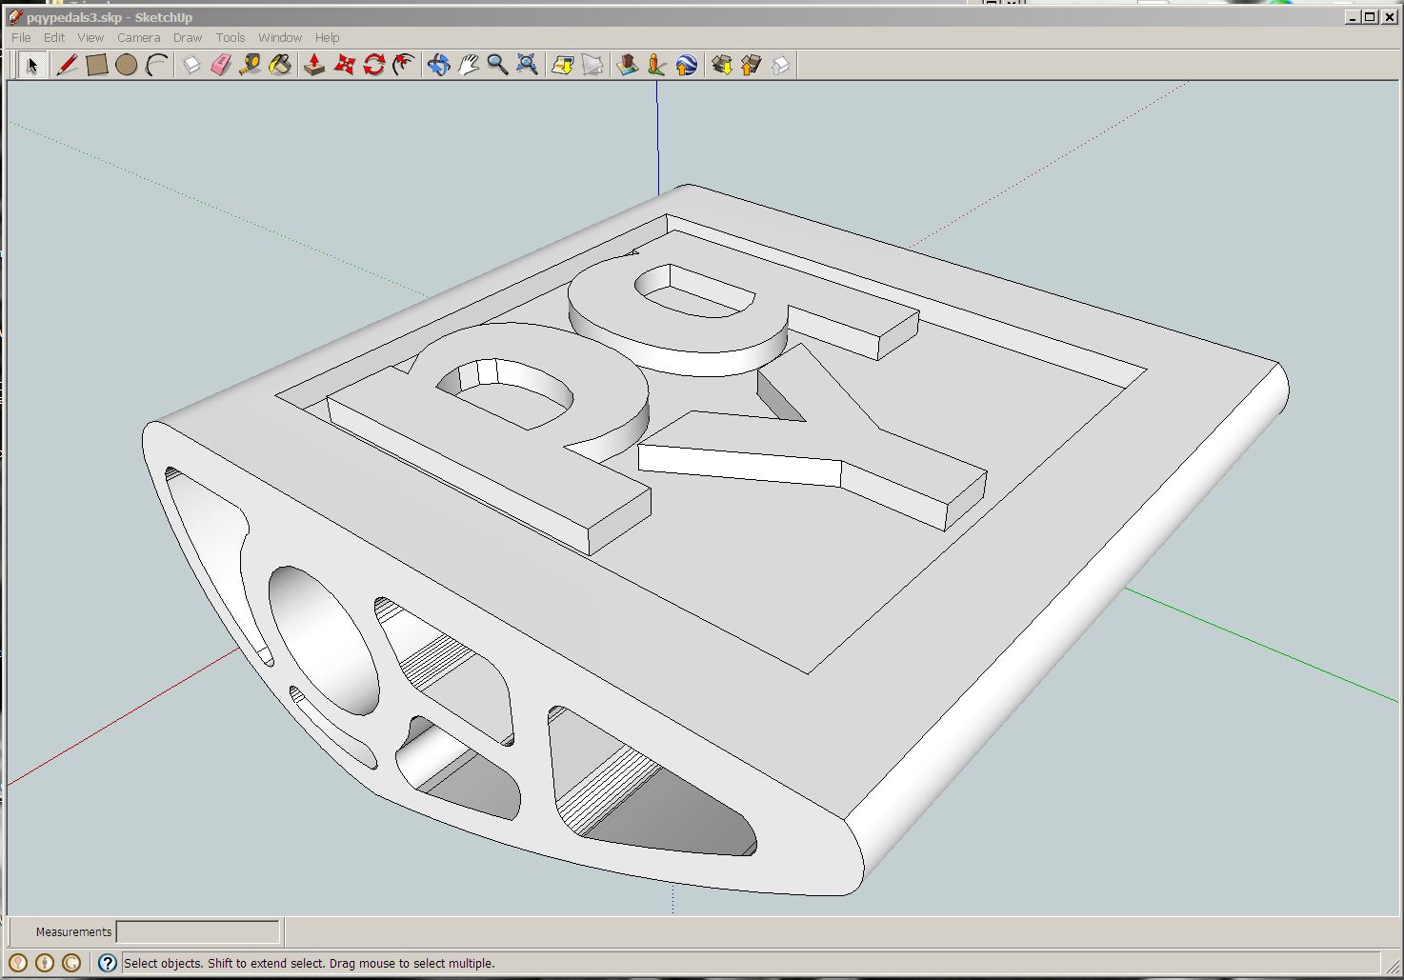Image resolution: width=1404 pixels, height=980 pixels.
Task: Click the Measurements input box
Action: pos(198,931)
